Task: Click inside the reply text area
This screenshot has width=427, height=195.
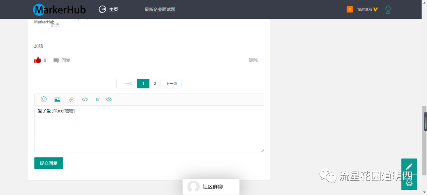Action: pos(149,129)
